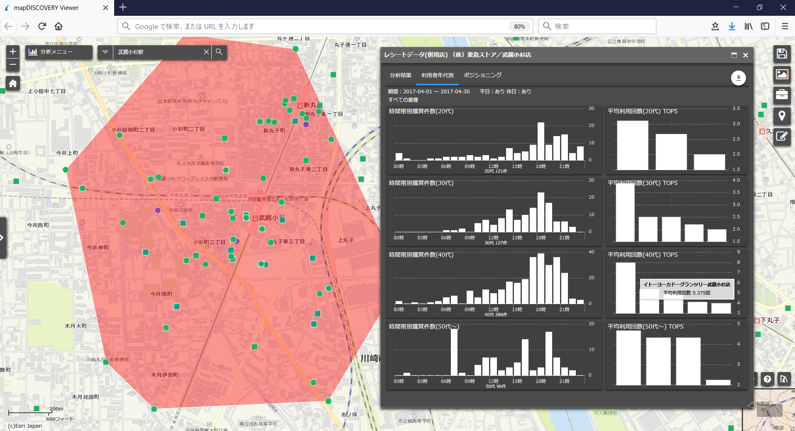Export map as image icon

(x=782, y=74)
